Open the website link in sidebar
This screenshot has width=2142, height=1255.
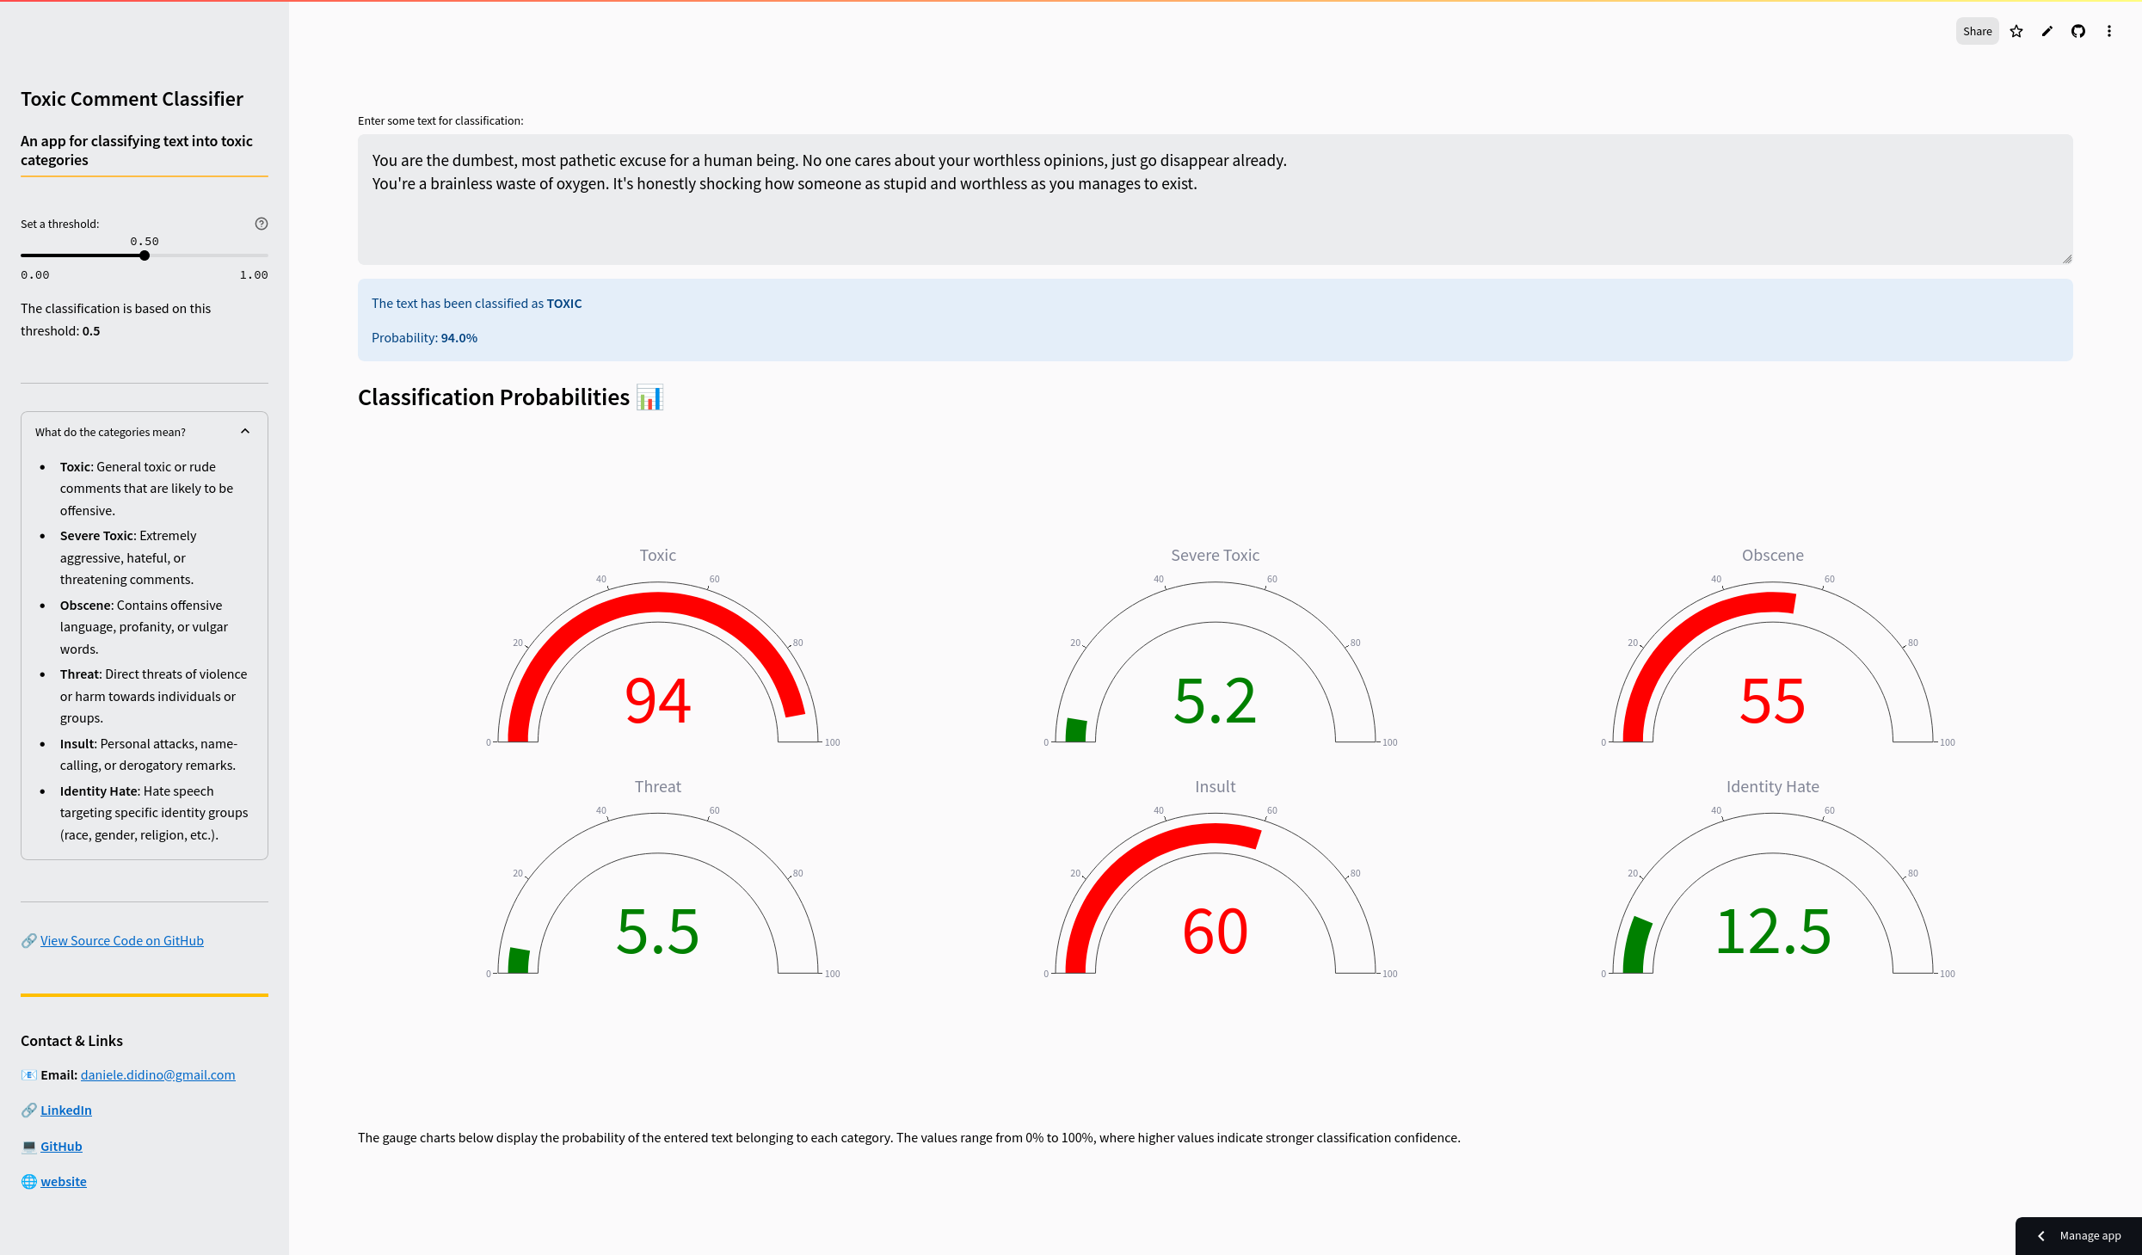(64, 1182)
